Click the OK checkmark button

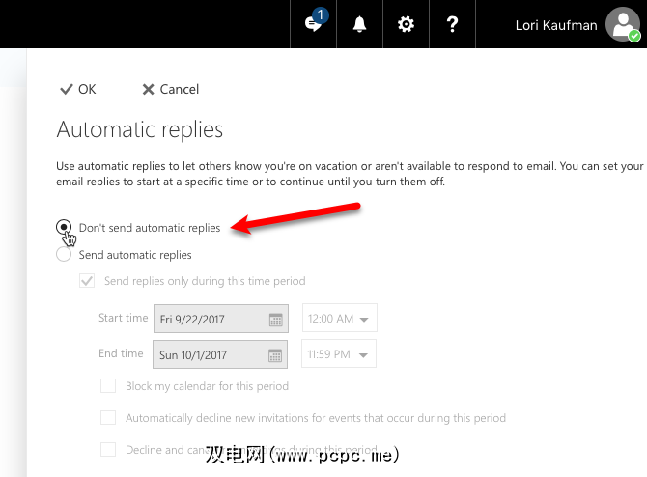[77, 89]
